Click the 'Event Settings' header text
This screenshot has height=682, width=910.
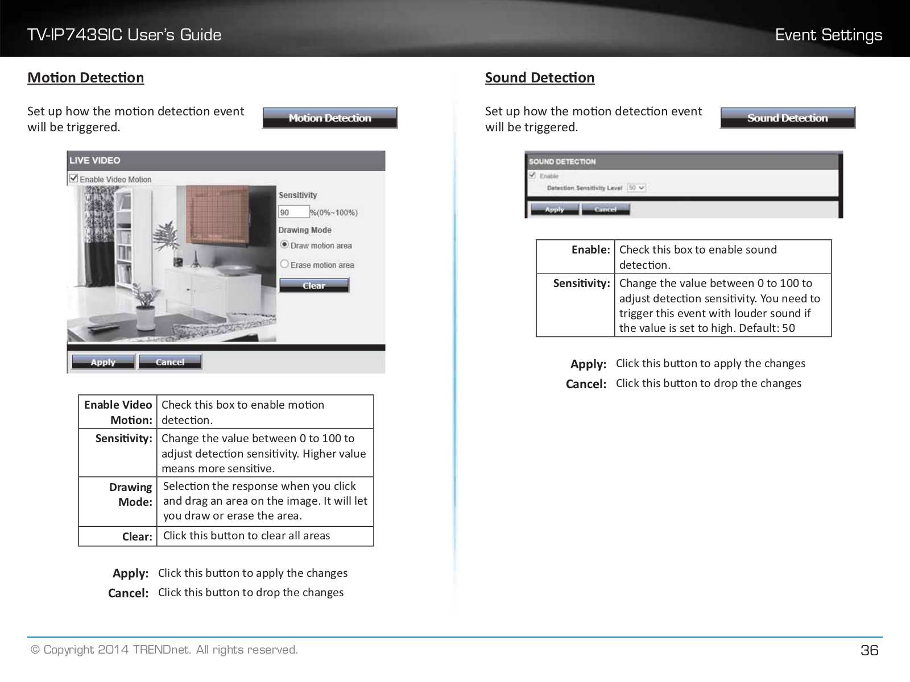829,35
